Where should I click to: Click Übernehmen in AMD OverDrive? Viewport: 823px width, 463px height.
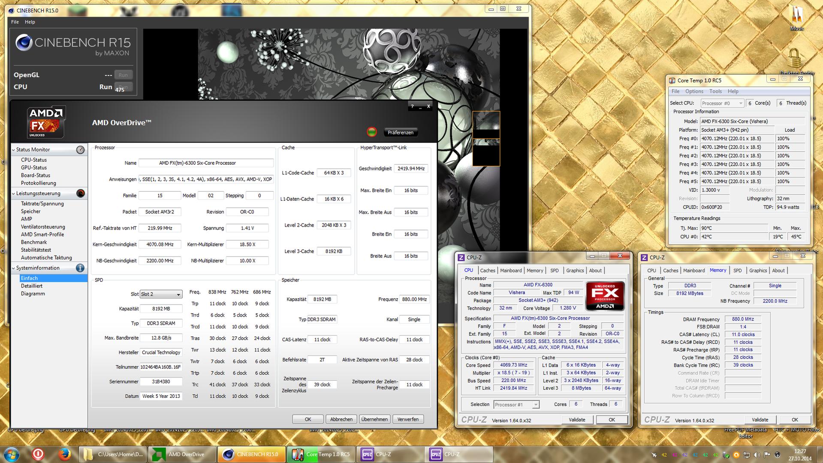[x=374, y=419]
